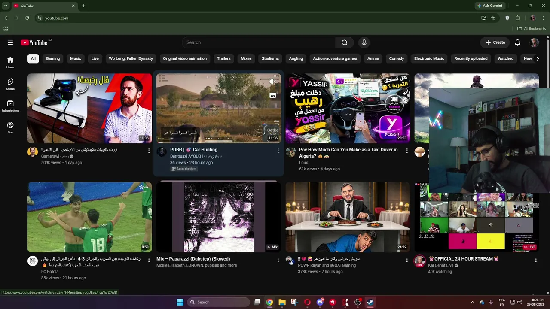550x309 pixels.
Task: Open Subscriptions in the sidebar
Action: coord(10,106)
